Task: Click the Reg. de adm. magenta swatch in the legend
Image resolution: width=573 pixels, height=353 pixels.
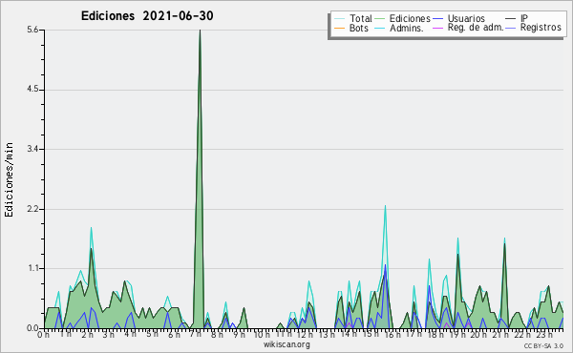Action: (x=437, y=28)
